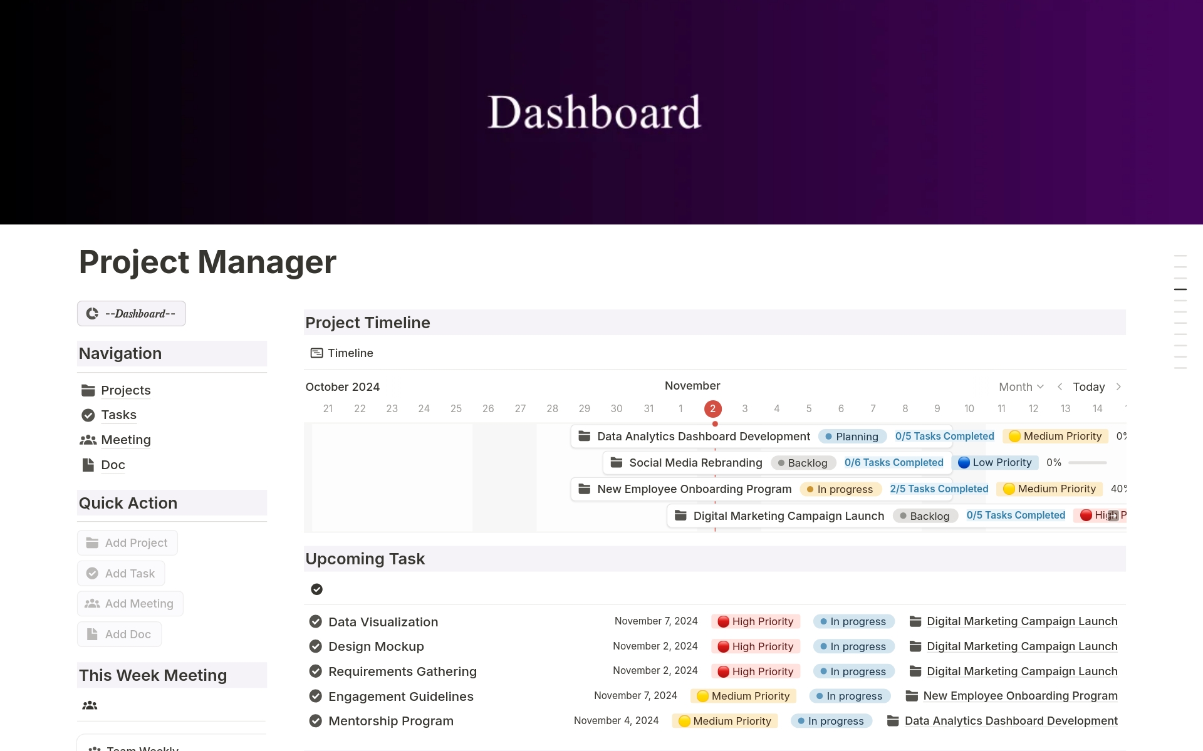Click the previous-period chevron near Today
Viewport: 1203px width, 751px height.
coord(1060,386)
